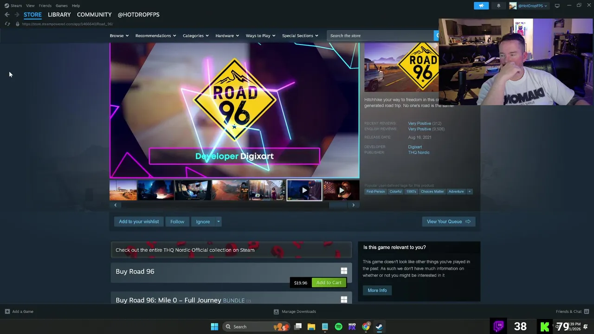The image size is (594, 334).
Task: Open Friends & Chat panel
Action: tap(572, 311)
